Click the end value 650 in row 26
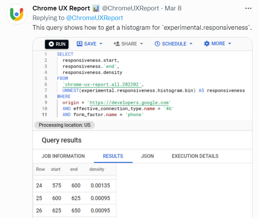Image resolution: width=259 pixels, height=218 pixels. click(x=76, y=211)
